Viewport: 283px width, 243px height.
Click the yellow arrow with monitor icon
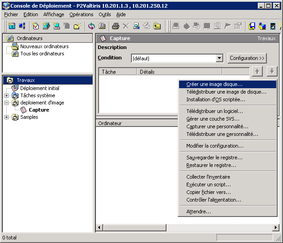coord(262,26)
